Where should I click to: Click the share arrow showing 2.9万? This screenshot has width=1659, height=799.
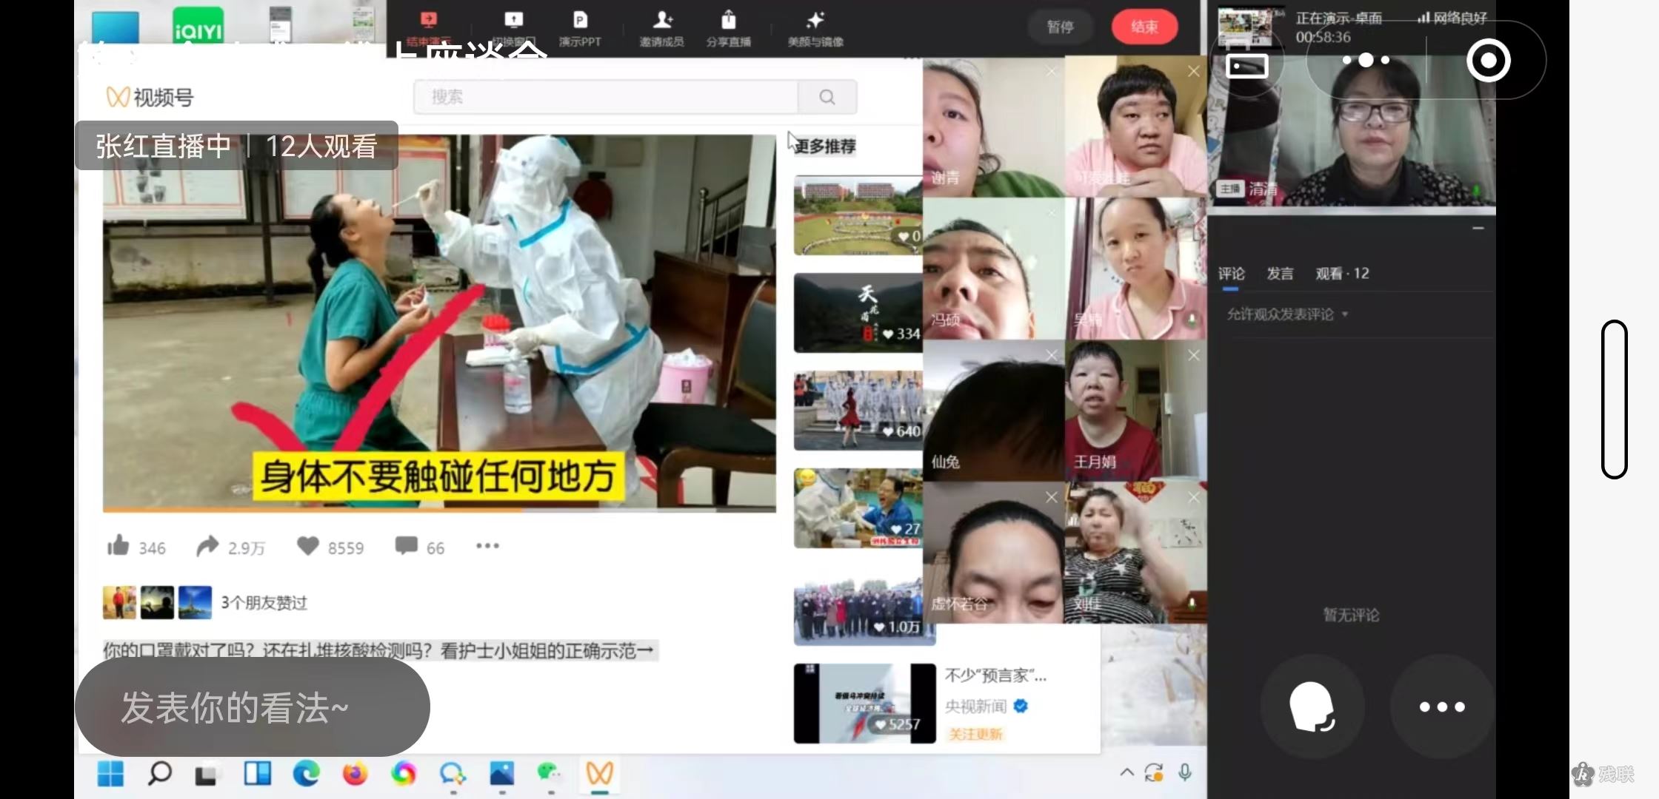click(207, 546)
